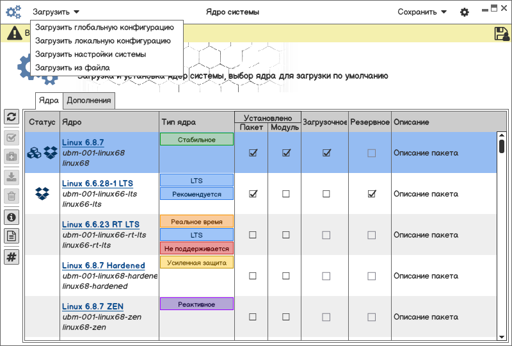The width and height of the screenshot is (512, 346).
Task: Click the refresh icon in left sidebar
Action: tap(12, 117)
